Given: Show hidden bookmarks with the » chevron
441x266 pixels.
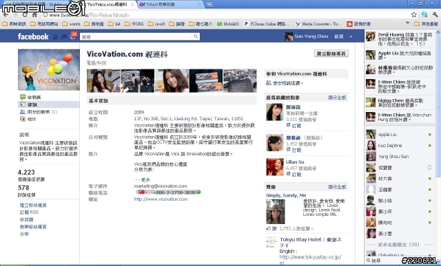Looking at the screenshot, I should click(407, 23).
